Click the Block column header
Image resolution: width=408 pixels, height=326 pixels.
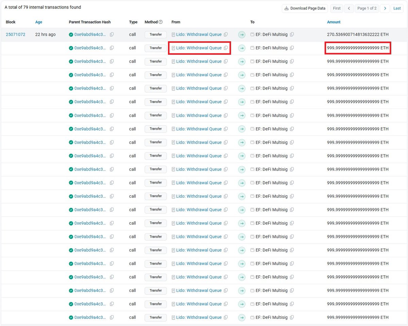pyautogui.click(x=11, y=22)
